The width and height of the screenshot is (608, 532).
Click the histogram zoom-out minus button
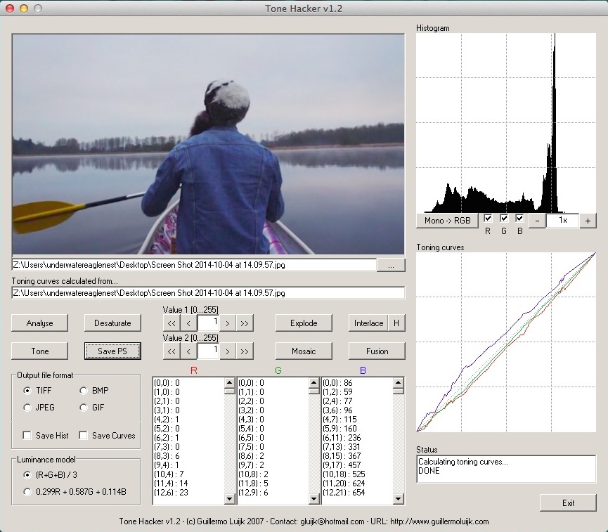(x=536, y=221)
